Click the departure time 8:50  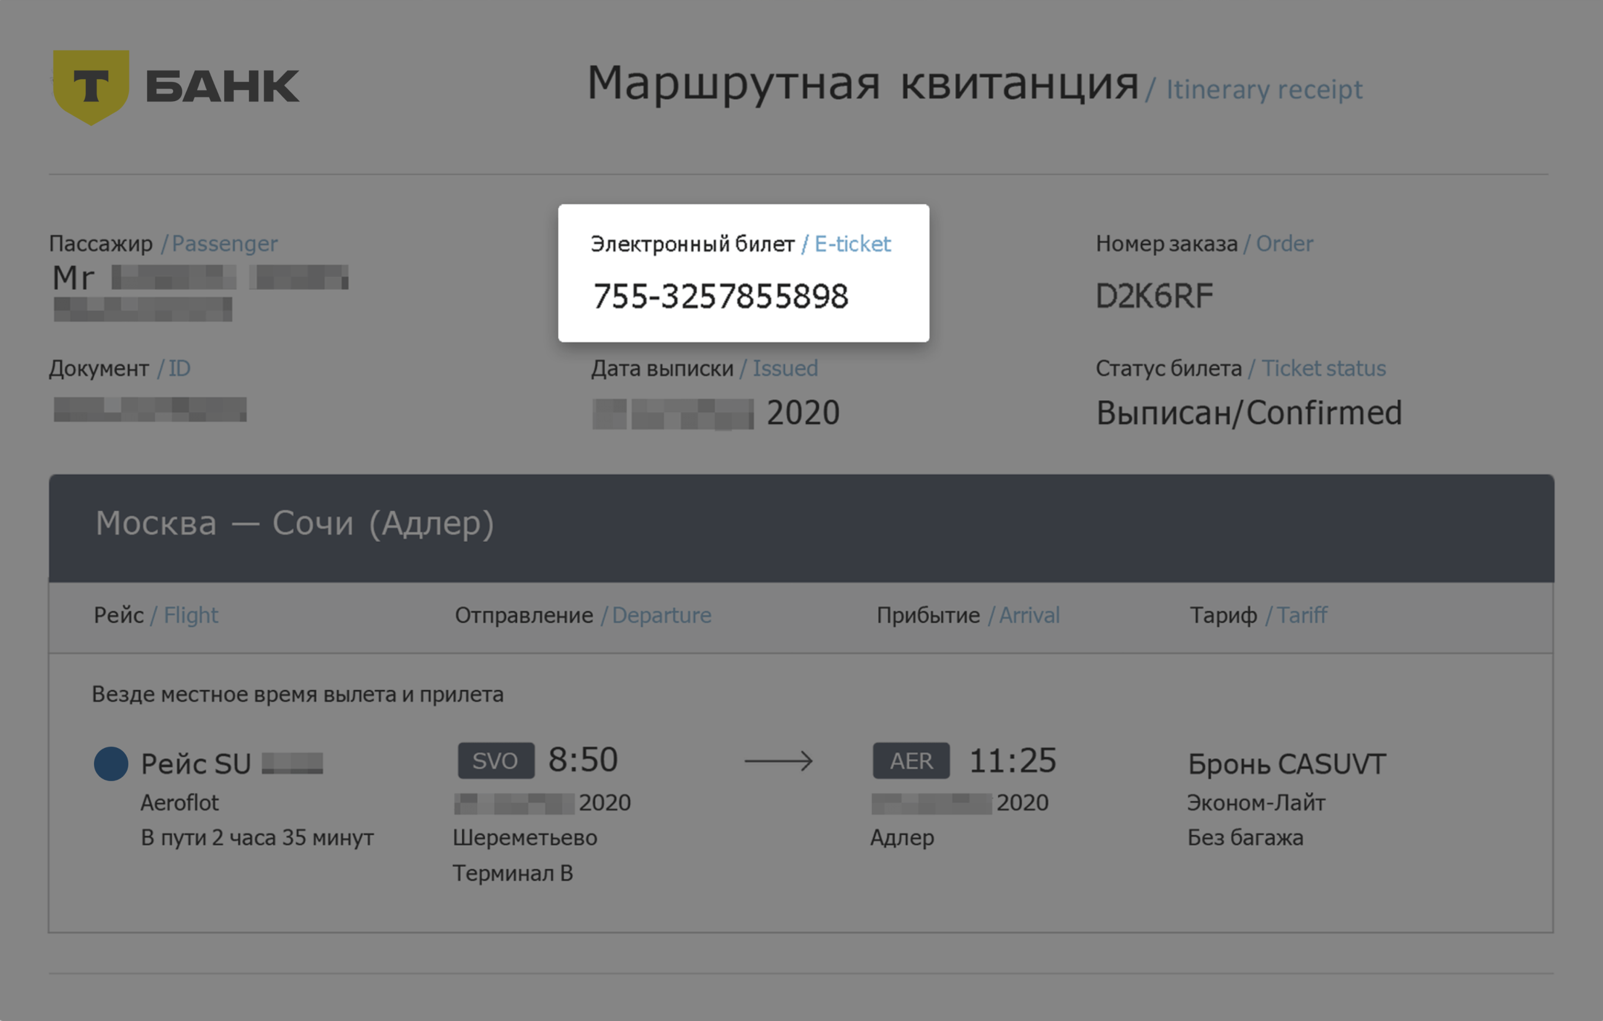point(583,760)
